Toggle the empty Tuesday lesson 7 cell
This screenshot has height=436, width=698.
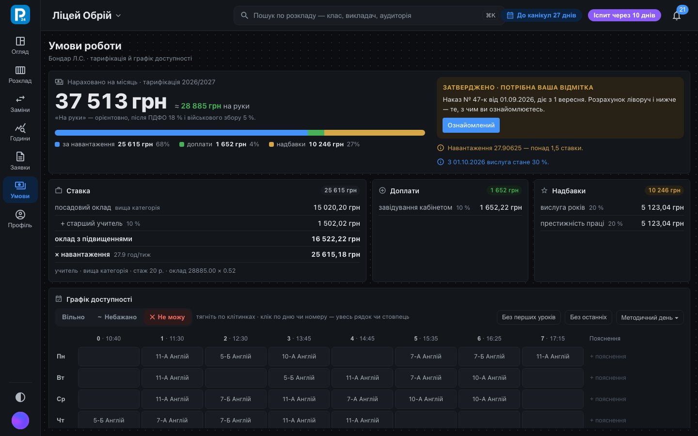coord(553,378)
